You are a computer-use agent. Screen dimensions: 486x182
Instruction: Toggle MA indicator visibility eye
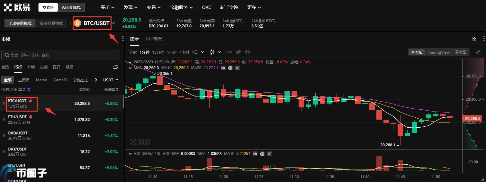coord(223,68)
